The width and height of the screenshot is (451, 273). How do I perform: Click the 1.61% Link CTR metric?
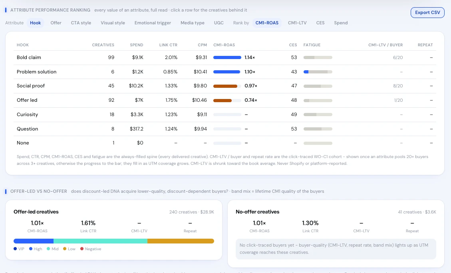click(88, 223)
